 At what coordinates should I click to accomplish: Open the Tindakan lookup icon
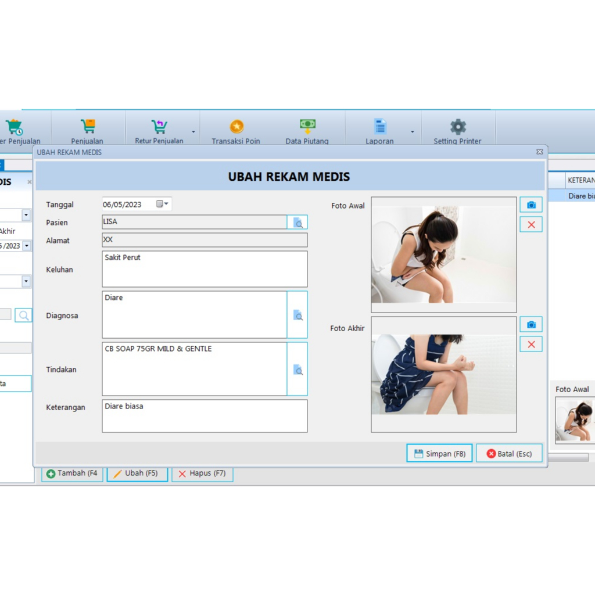(x=297, y=370)
